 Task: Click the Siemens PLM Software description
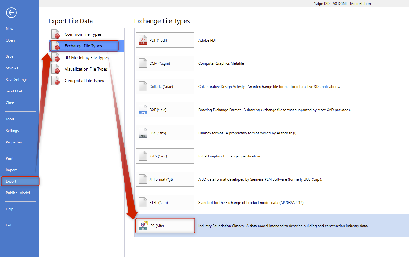260,179
